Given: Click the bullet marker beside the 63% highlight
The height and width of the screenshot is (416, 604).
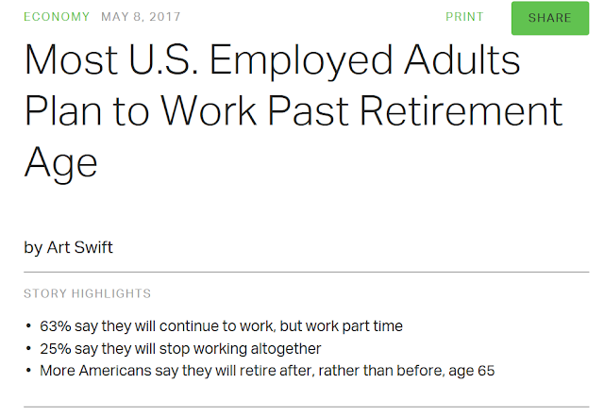Looking at the screenshot, I should pyautogui.click(x=29, y=326).
